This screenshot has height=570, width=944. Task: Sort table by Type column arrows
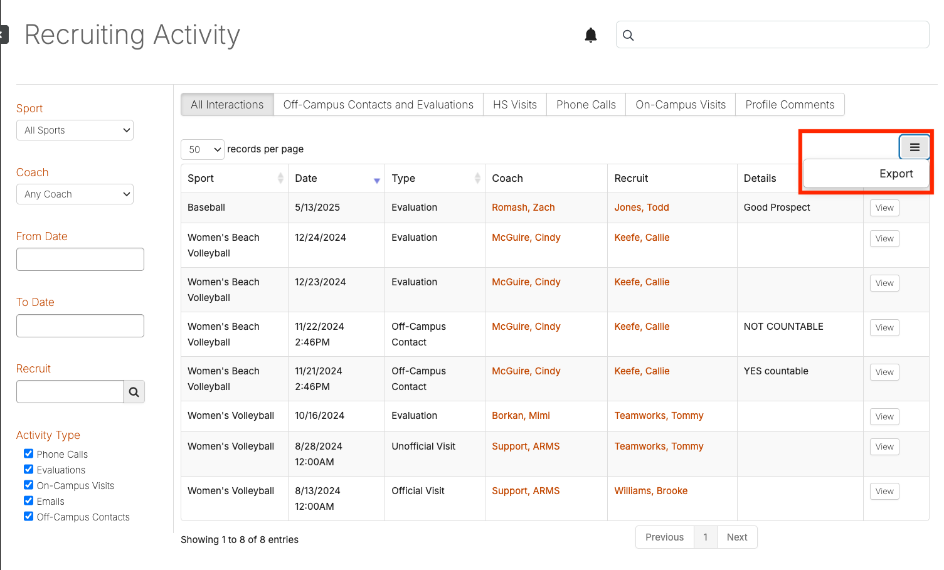point(477,178)
